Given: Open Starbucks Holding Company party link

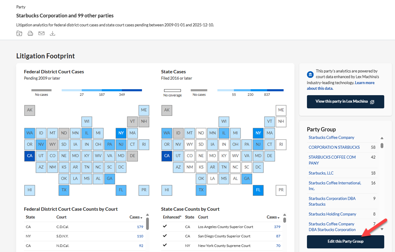Looking at the screenshot, I should coord(332,214).
